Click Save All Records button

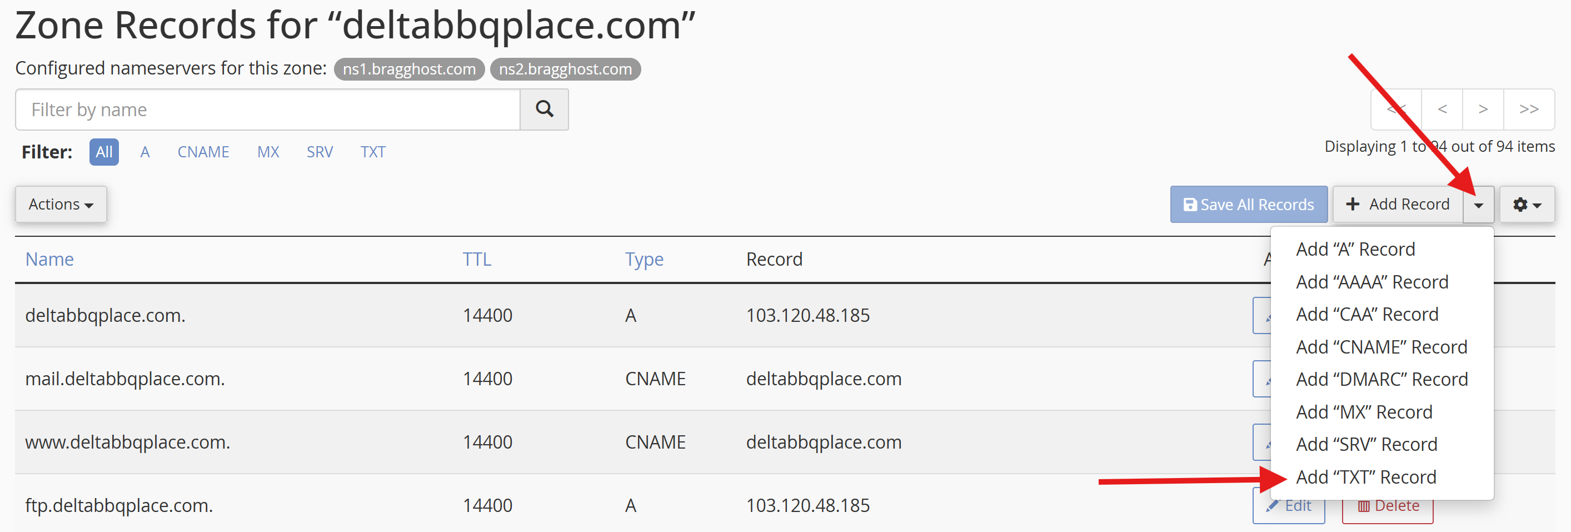coord(1248,205)
